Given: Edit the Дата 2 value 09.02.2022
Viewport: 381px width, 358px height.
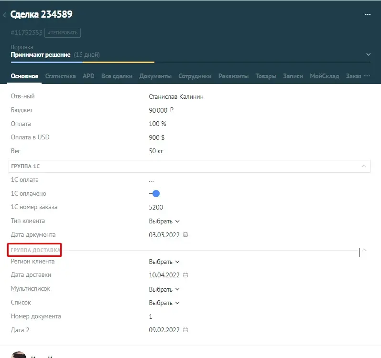Looking at the screenshot, I should pos(164,330).
